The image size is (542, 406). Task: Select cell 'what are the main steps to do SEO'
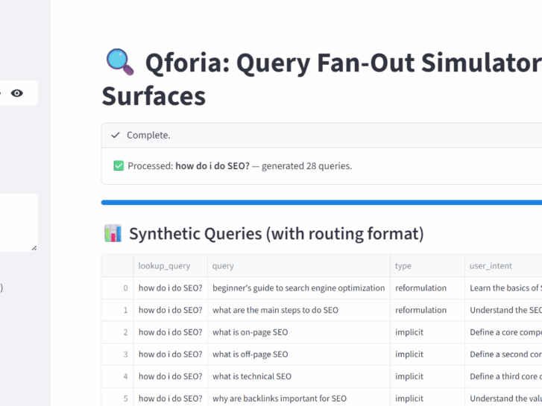(299, 310)
